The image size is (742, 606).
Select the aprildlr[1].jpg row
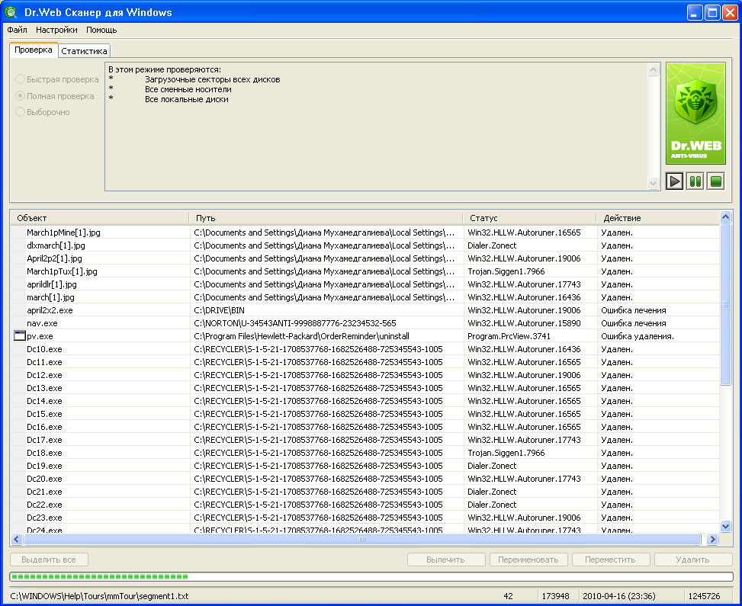tap(365, 284)
